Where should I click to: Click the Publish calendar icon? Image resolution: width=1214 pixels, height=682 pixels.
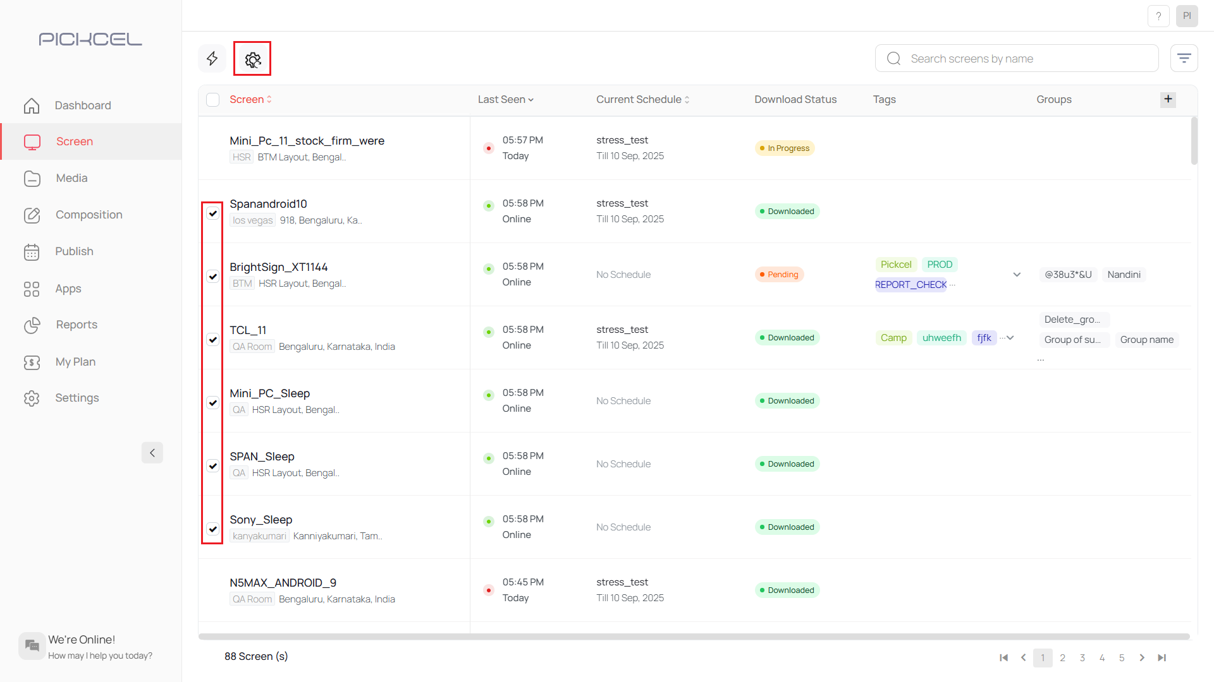pos(32,251)
